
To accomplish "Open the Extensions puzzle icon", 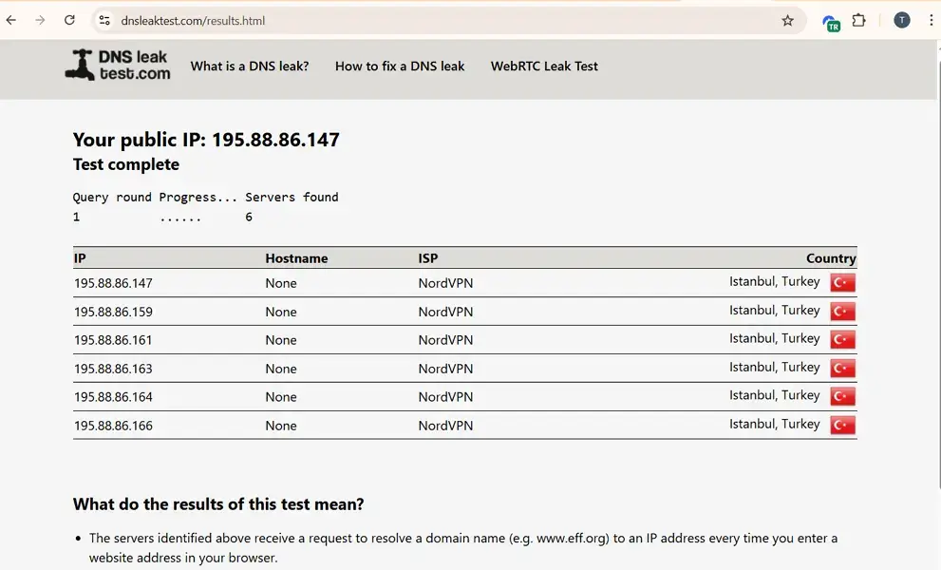I will tap(858, 20).
